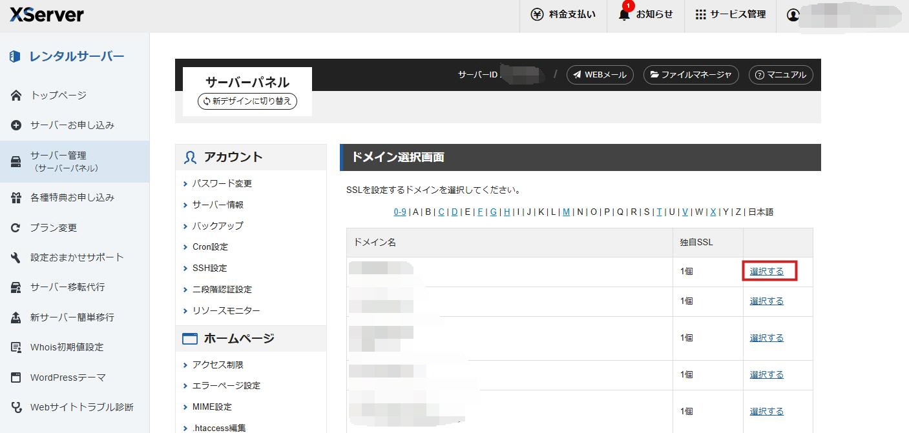Filter domains by letter V
This screenshot has height=433, width=909.
(x=685, y=212)
